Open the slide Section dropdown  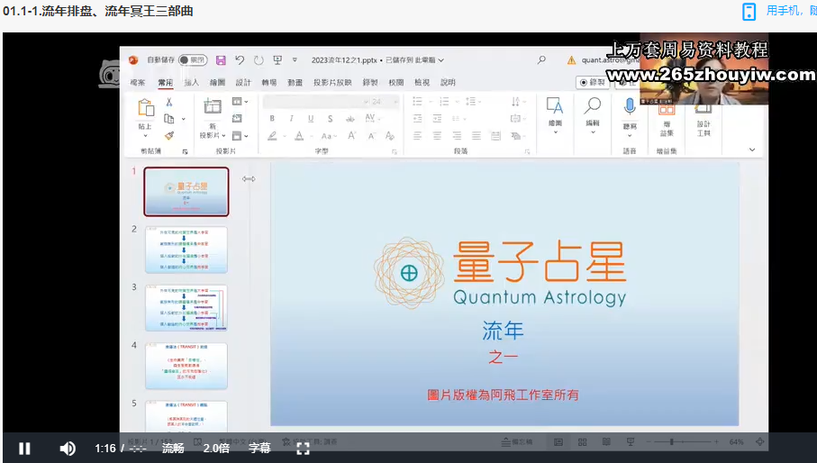coord(240,136)
